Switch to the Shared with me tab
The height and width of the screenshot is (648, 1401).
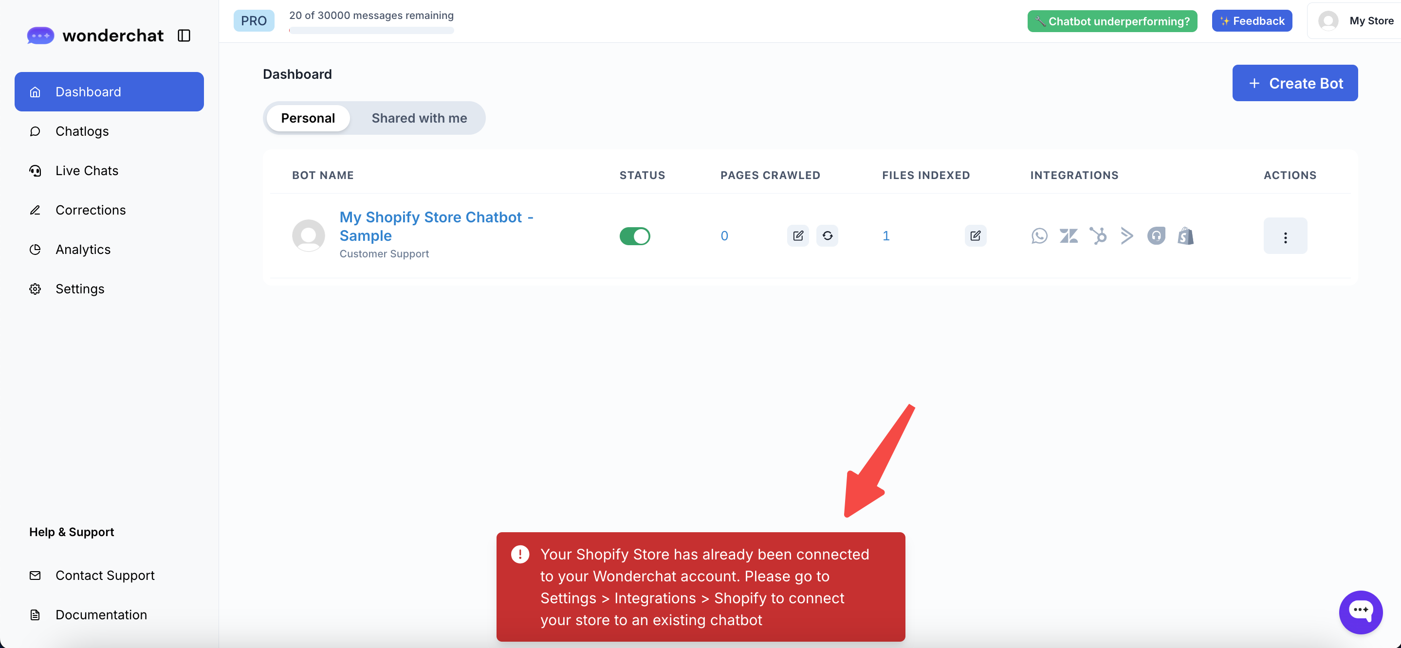coord(419,118)
